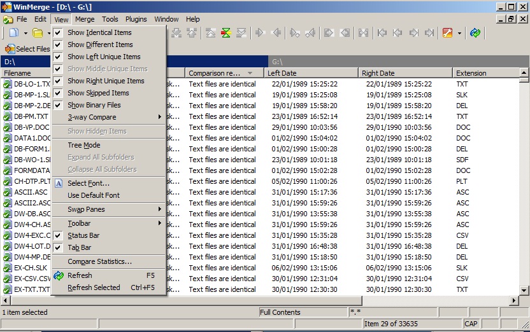530x332 pixels.
Task: Click Copy Left and Advance icon
Action: 310,32
